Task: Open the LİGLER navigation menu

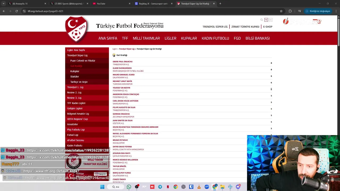Action: click(x=171, y=38)
